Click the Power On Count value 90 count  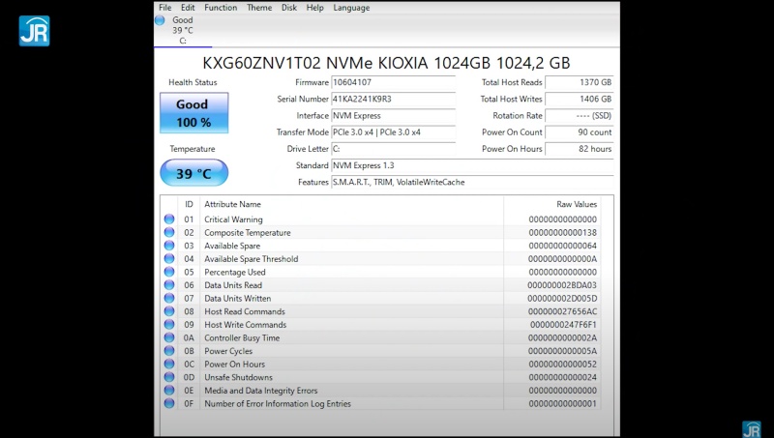(x=580, y=132)
